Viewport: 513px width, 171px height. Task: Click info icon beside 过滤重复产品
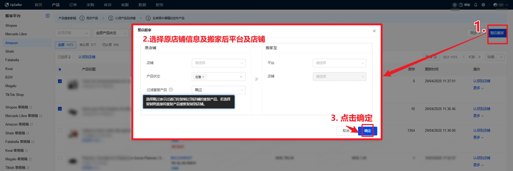(171, 90)
